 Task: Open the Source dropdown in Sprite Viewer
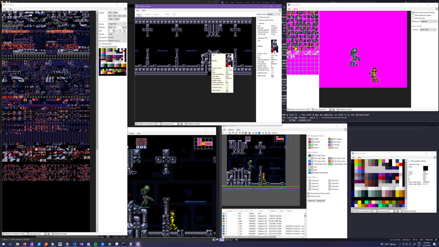tap(429, 30)
